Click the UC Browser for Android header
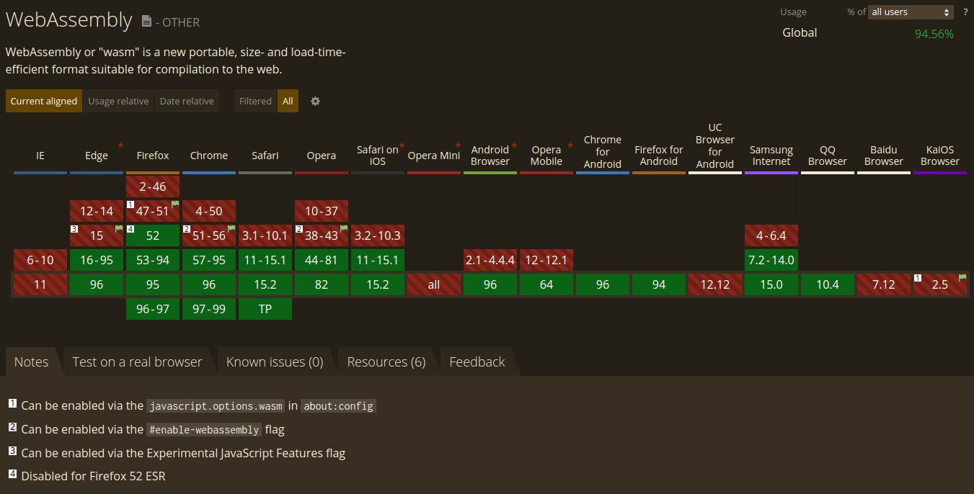 click(x=715, y=146)
